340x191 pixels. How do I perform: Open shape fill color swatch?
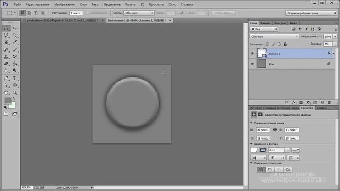coord(254,150)
